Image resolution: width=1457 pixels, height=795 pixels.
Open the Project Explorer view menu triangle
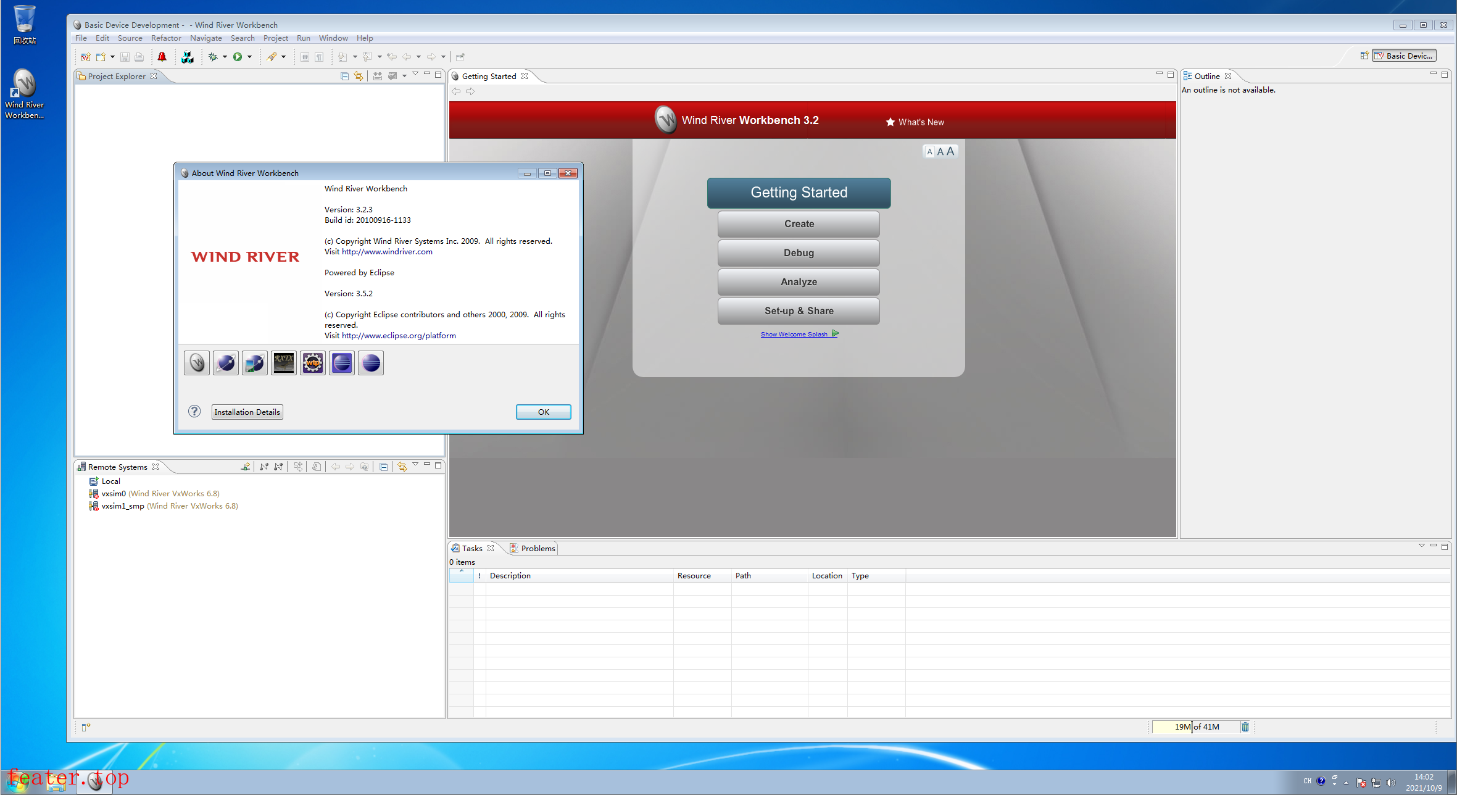point(415,74)
